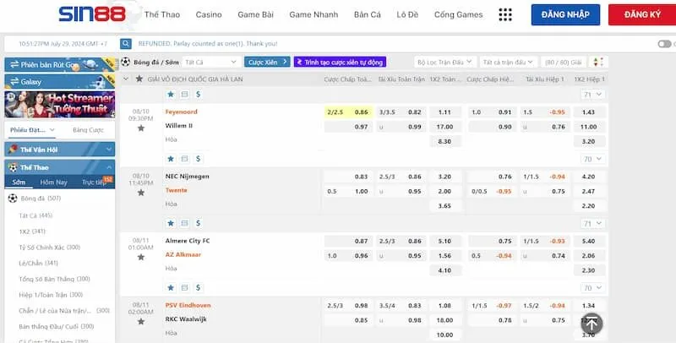The height and width of the screenshot is (343, 676).
Task: Switch to the Hôm Nay tab
Action: pos(53,182)
